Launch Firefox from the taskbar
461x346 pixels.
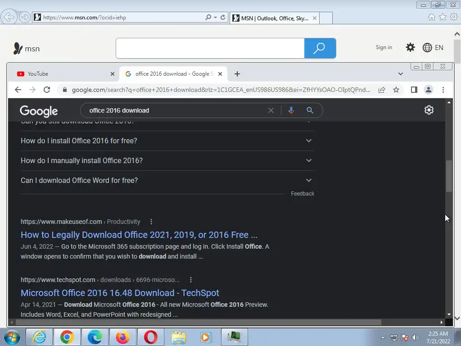[122, 337]
